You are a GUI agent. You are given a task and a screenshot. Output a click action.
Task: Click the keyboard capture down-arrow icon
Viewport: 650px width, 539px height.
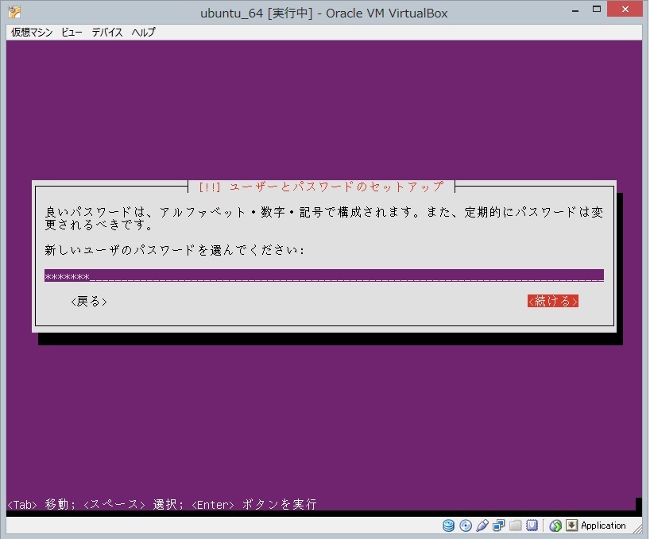point(571,526)
